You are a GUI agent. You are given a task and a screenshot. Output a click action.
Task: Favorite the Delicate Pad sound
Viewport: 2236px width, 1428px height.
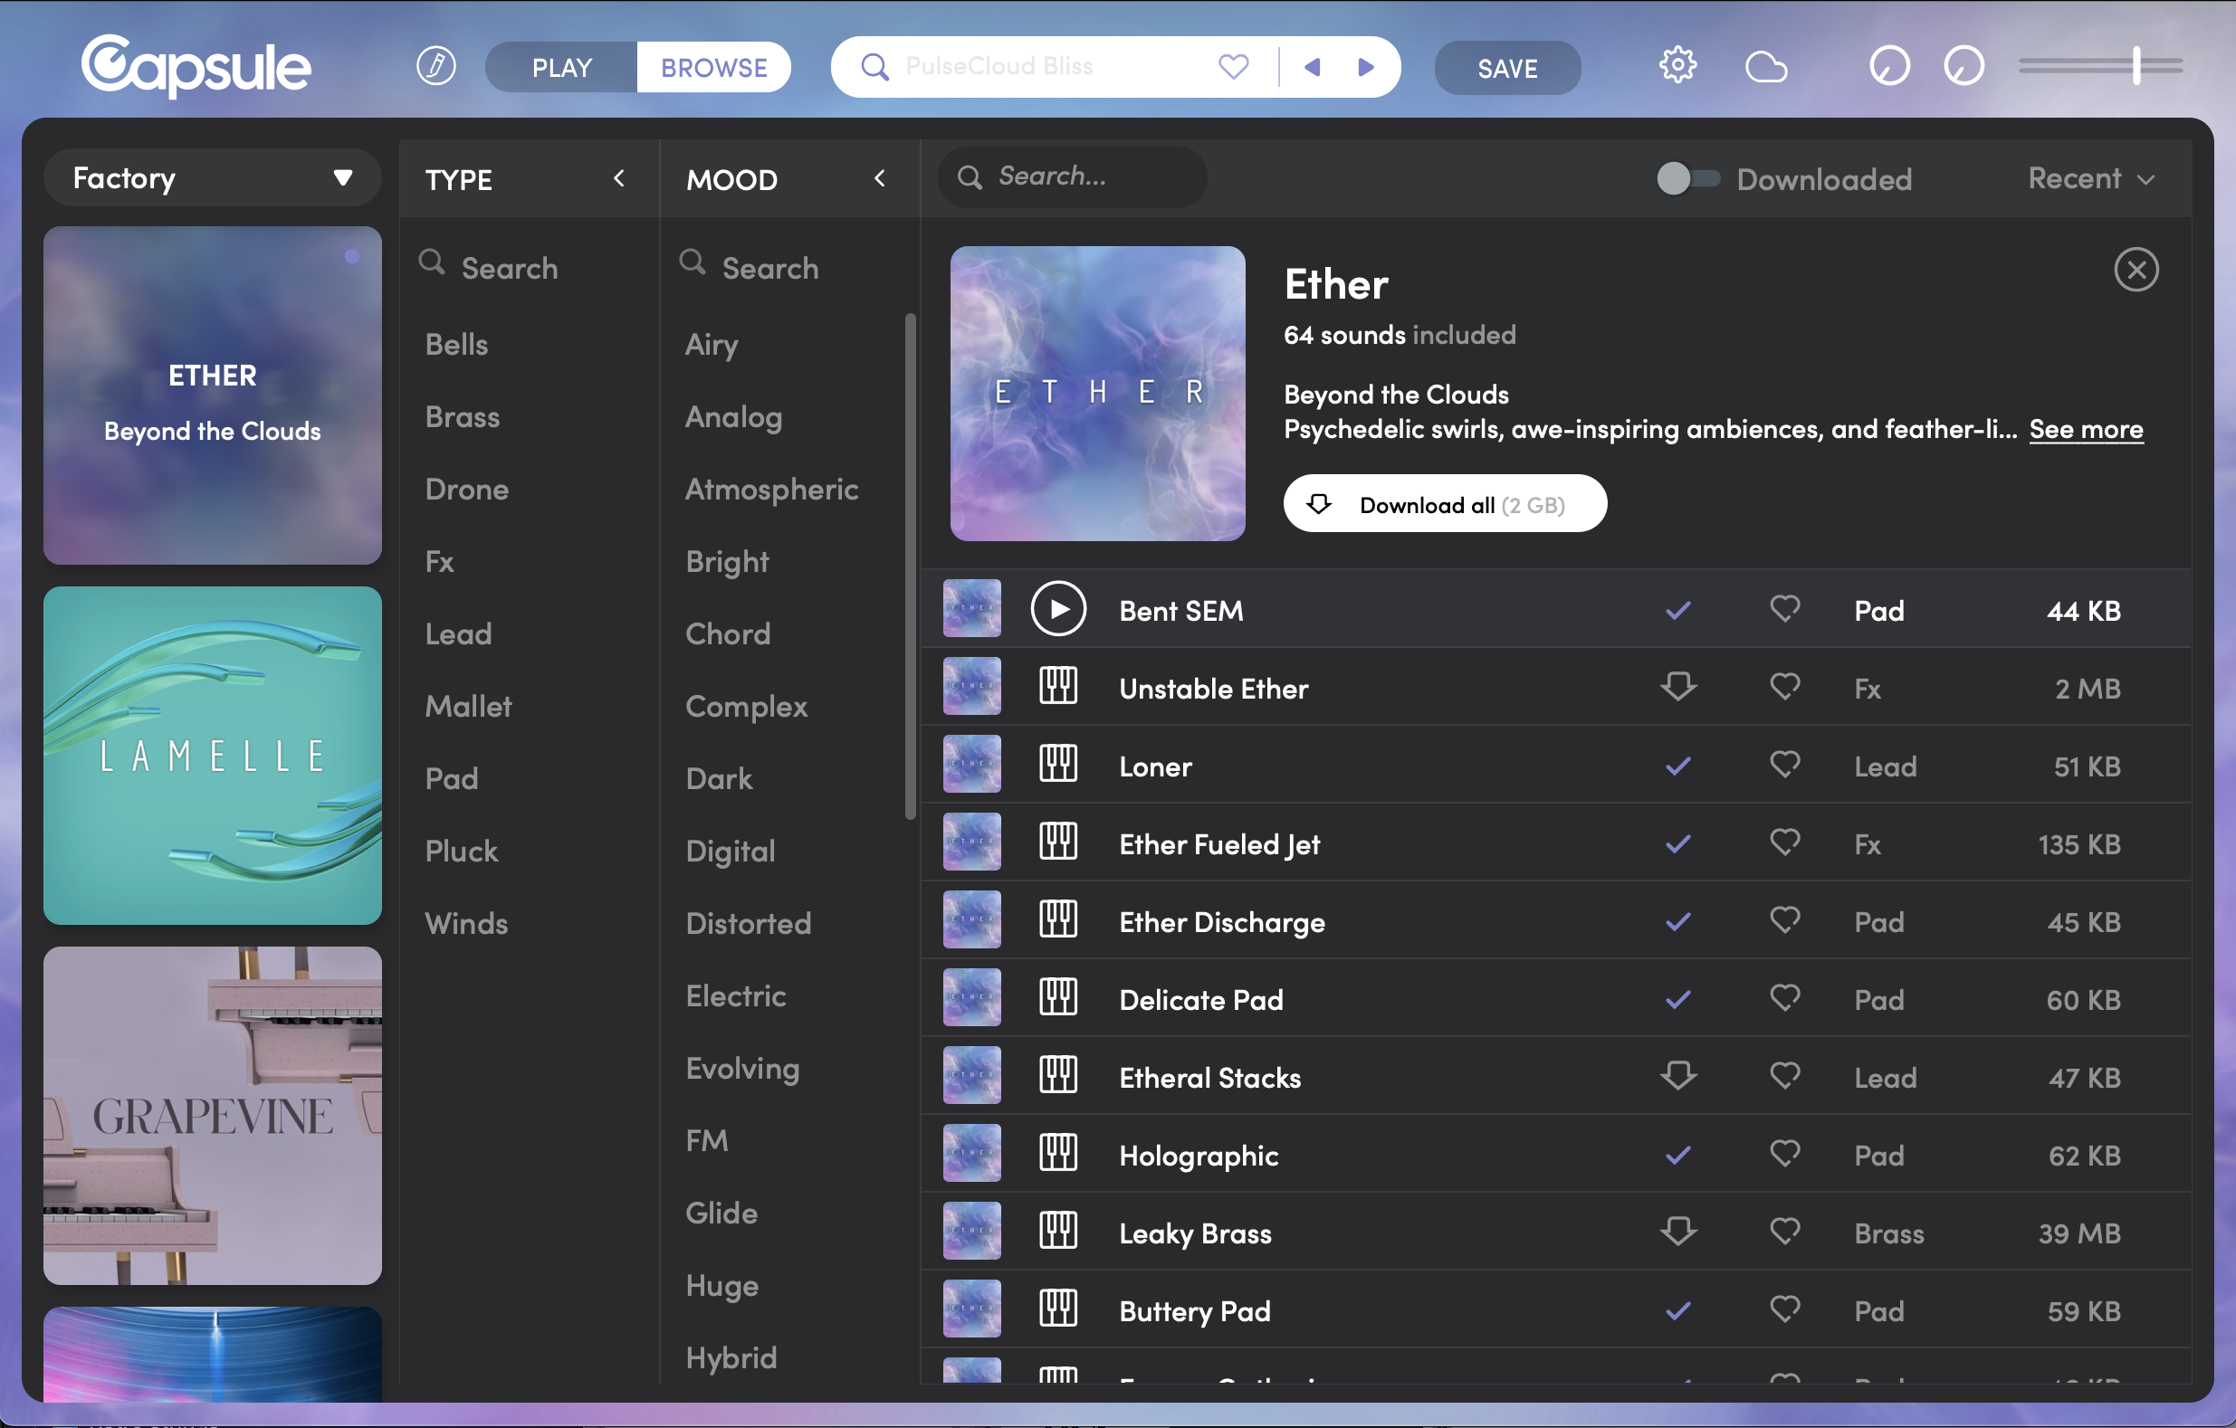[x=1783, y=999]
